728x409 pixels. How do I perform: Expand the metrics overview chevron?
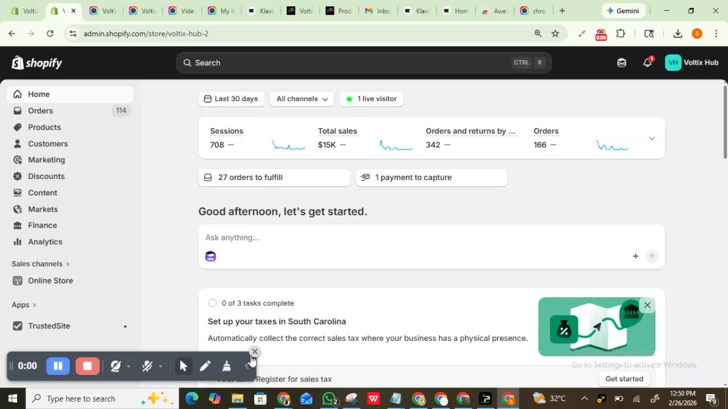pyautogui.click(x=651, y=138)
